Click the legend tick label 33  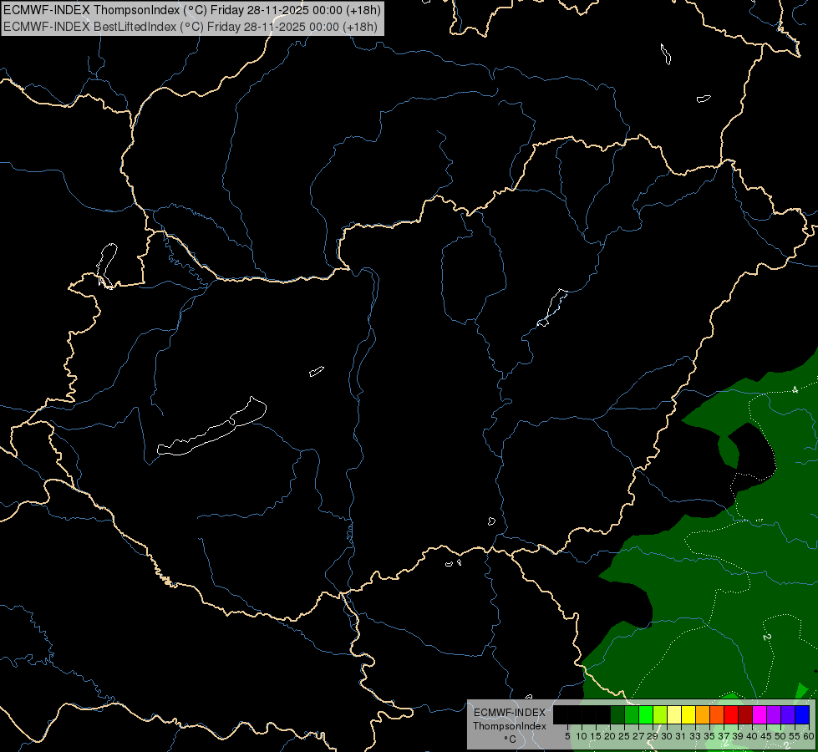point(695,736)
